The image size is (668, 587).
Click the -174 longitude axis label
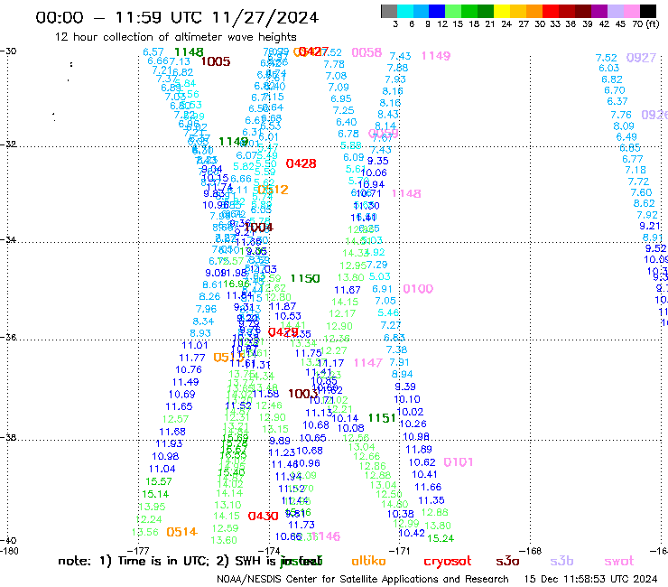[x=270, y=551]
